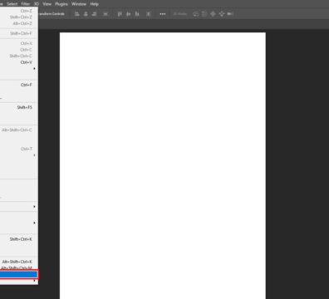
Task: Click on the blank white canvas
Action: [x=163, y=165]
